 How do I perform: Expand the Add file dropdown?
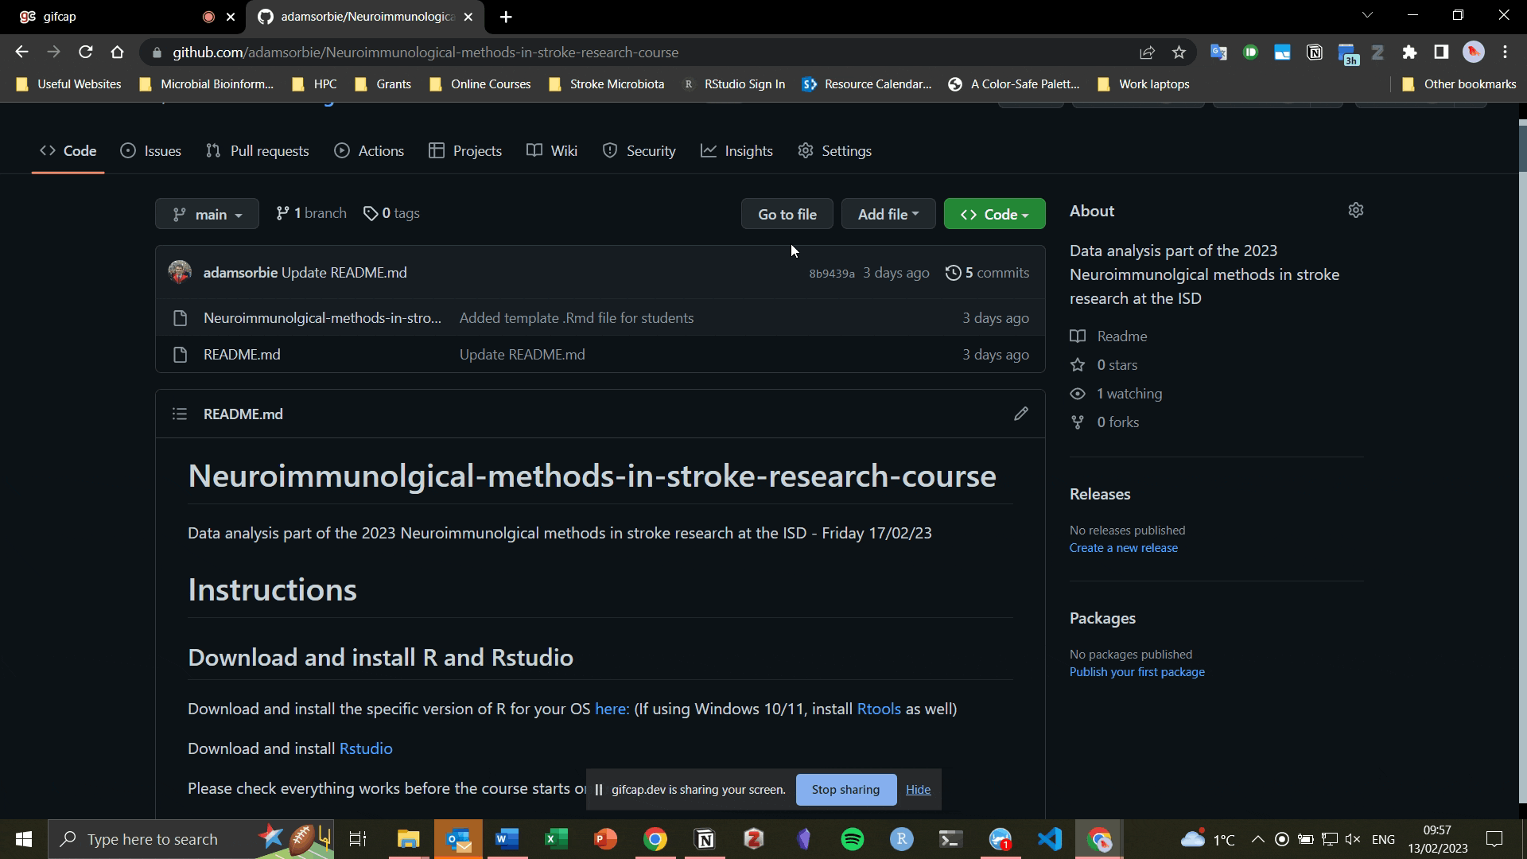point(888,214)
